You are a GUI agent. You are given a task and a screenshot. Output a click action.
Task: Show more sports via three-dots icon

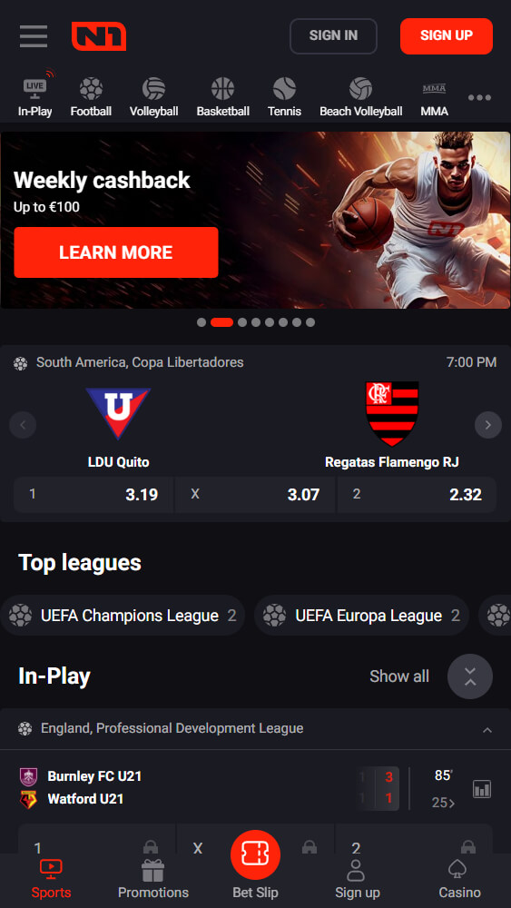point(480,97)
